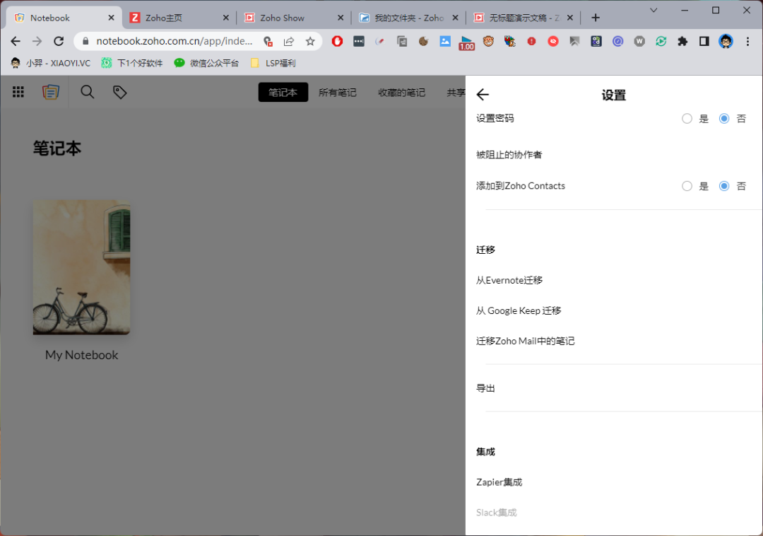Bookmark this page with the star icon
This screenshot has height=536, width=763.
310,41
